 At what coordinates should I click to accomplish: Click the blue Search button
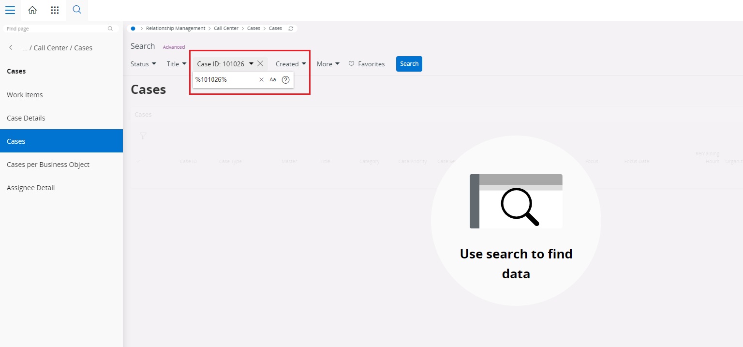(409, 64)
